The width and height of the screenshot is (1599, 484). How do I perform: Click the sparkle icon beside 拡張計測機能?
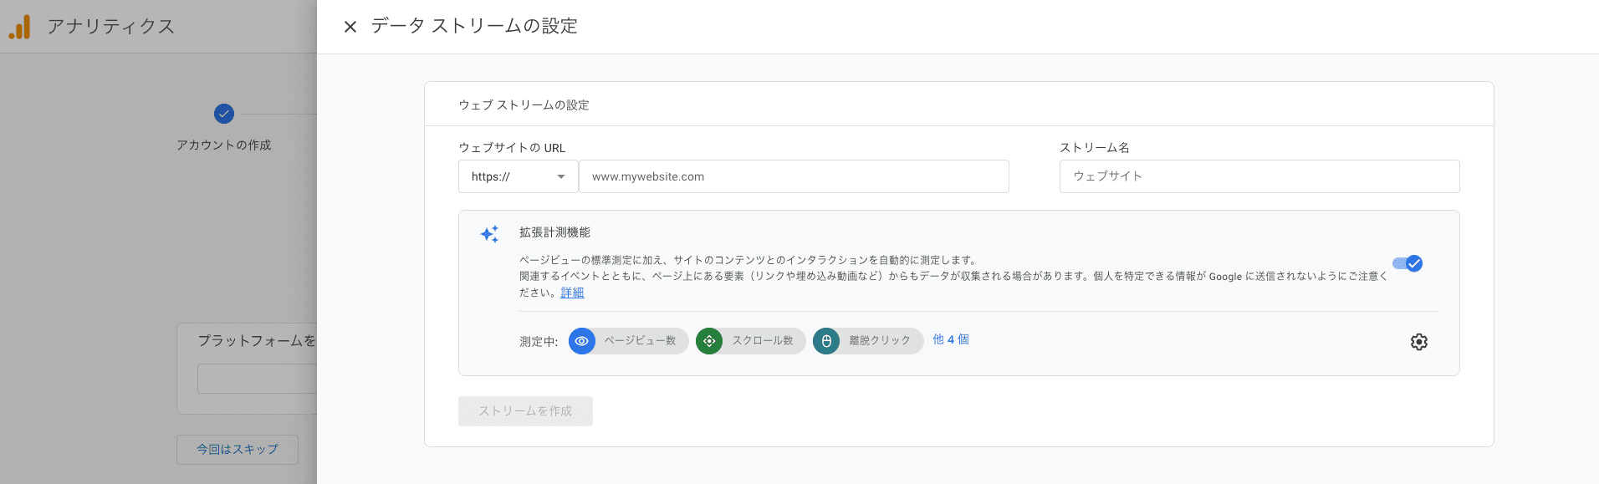489,234
